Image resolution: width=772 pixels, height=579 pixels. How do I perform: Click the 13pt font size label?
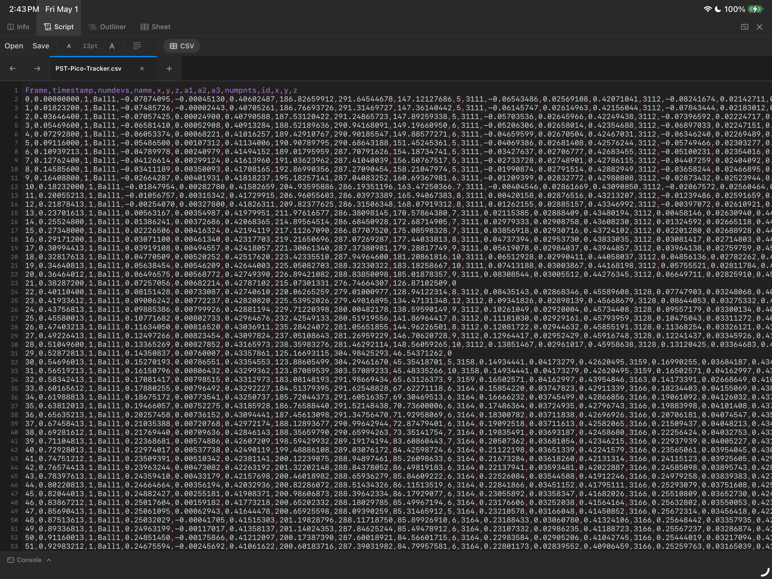[90, 46]
